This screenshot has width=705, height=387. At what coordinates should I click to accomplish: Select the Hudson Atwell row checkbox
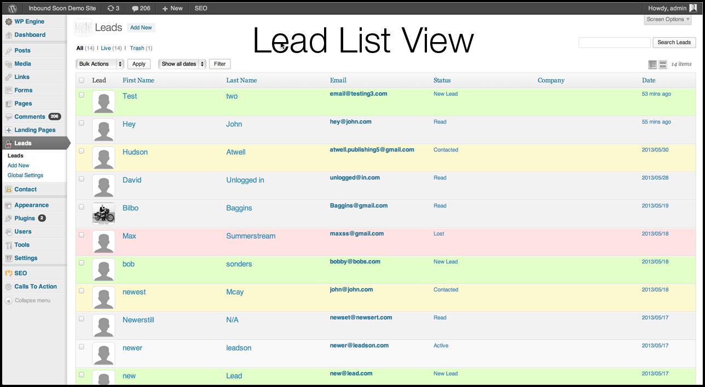coord(82,151)
